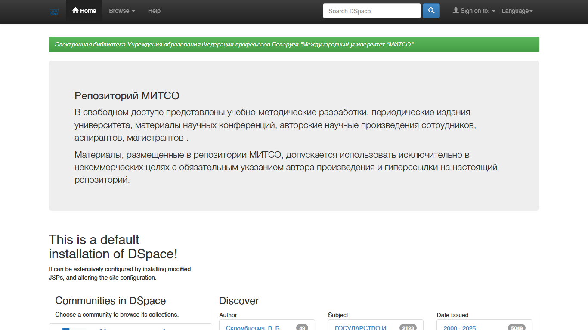Click the 'Discover' heading
The height and width of the screenshot is (330, 588).
239,301
